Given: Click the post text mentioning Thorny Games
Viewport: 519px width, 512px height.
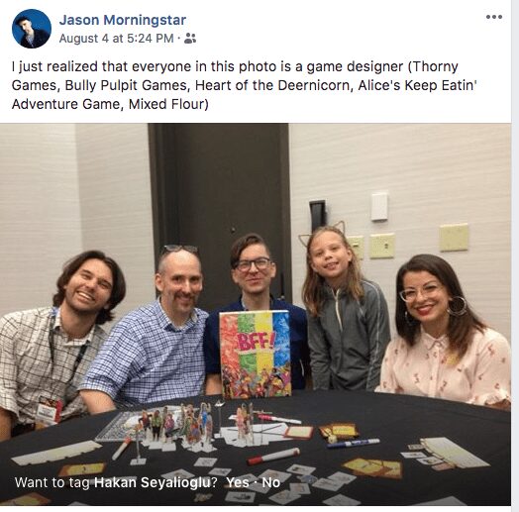Looking at the screenshot, I should pos(245,85).
